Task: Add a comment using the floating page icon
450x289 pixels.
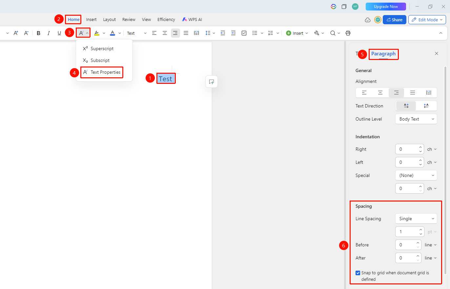Action: point(212,82)
